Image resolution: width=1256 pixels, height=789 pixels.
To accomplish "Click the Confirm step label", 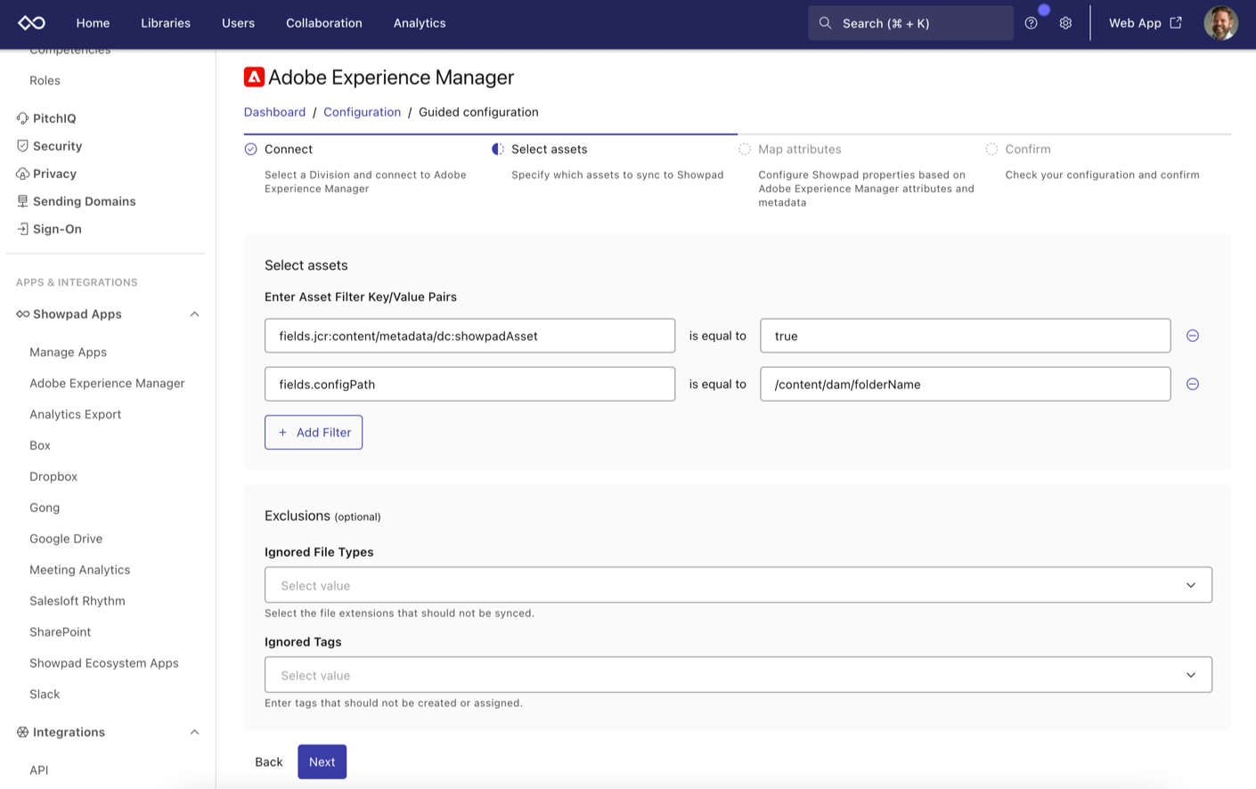I will pyautogui.click(x=1028, y=150).
